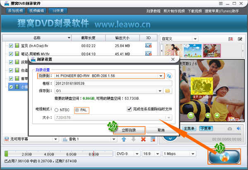Select the first menu template thumbnail

174,50
